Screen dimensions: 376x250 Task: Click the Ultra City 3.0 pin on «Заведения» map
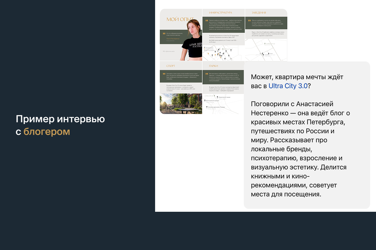tap(265, 44)
